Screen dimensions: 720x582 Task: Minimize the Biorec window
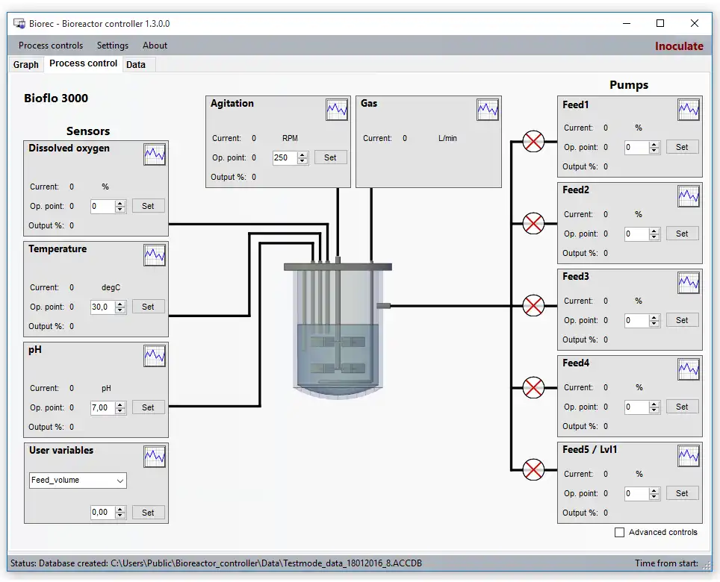pyautogui.click(x=627, y=23)
